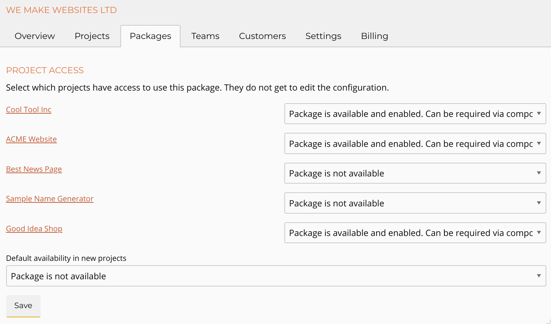Expand the Good Idea Shop access dropdown

(415, 233)
